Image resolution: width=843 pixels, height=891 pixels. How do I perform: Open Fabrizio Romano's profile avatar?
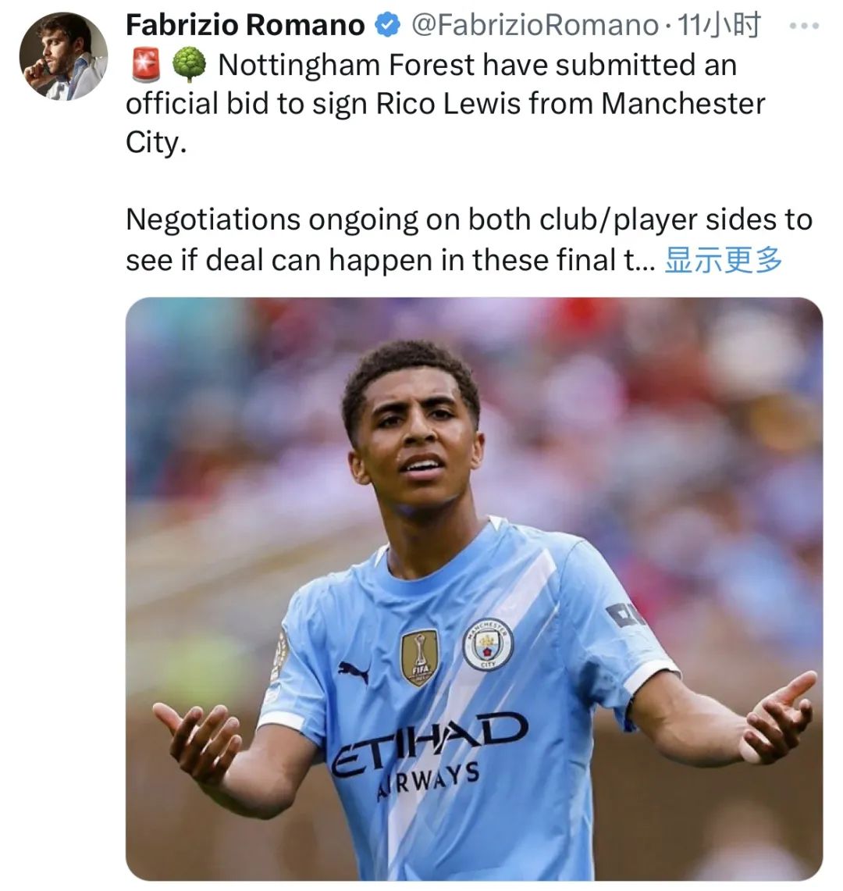[63, 56]
